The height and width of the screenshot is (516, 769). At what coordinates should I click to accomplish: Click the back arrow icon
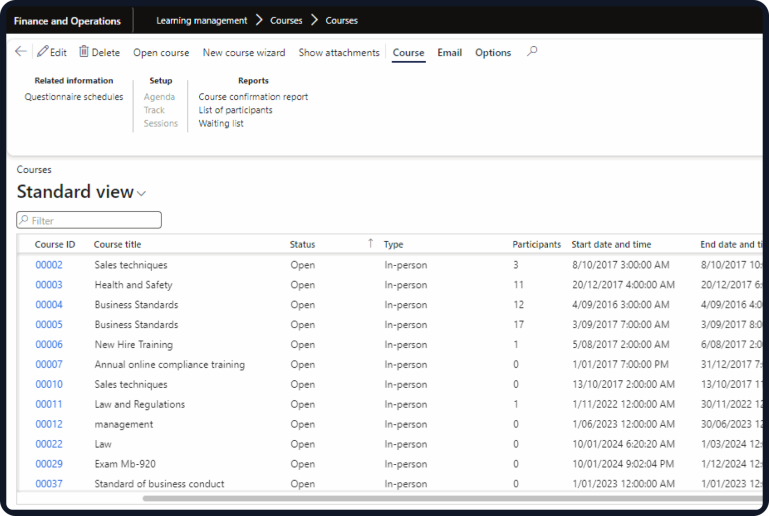(21, 51)
